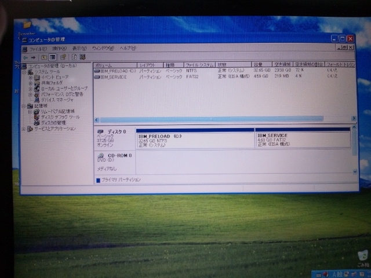Sort by the 容量 column header
371x278 pixels.
(261, 64)
